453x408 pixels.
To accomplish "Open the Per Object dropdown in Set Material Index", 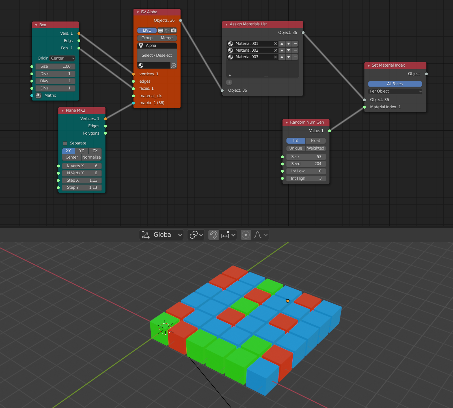I will click(x=395, y=91).
